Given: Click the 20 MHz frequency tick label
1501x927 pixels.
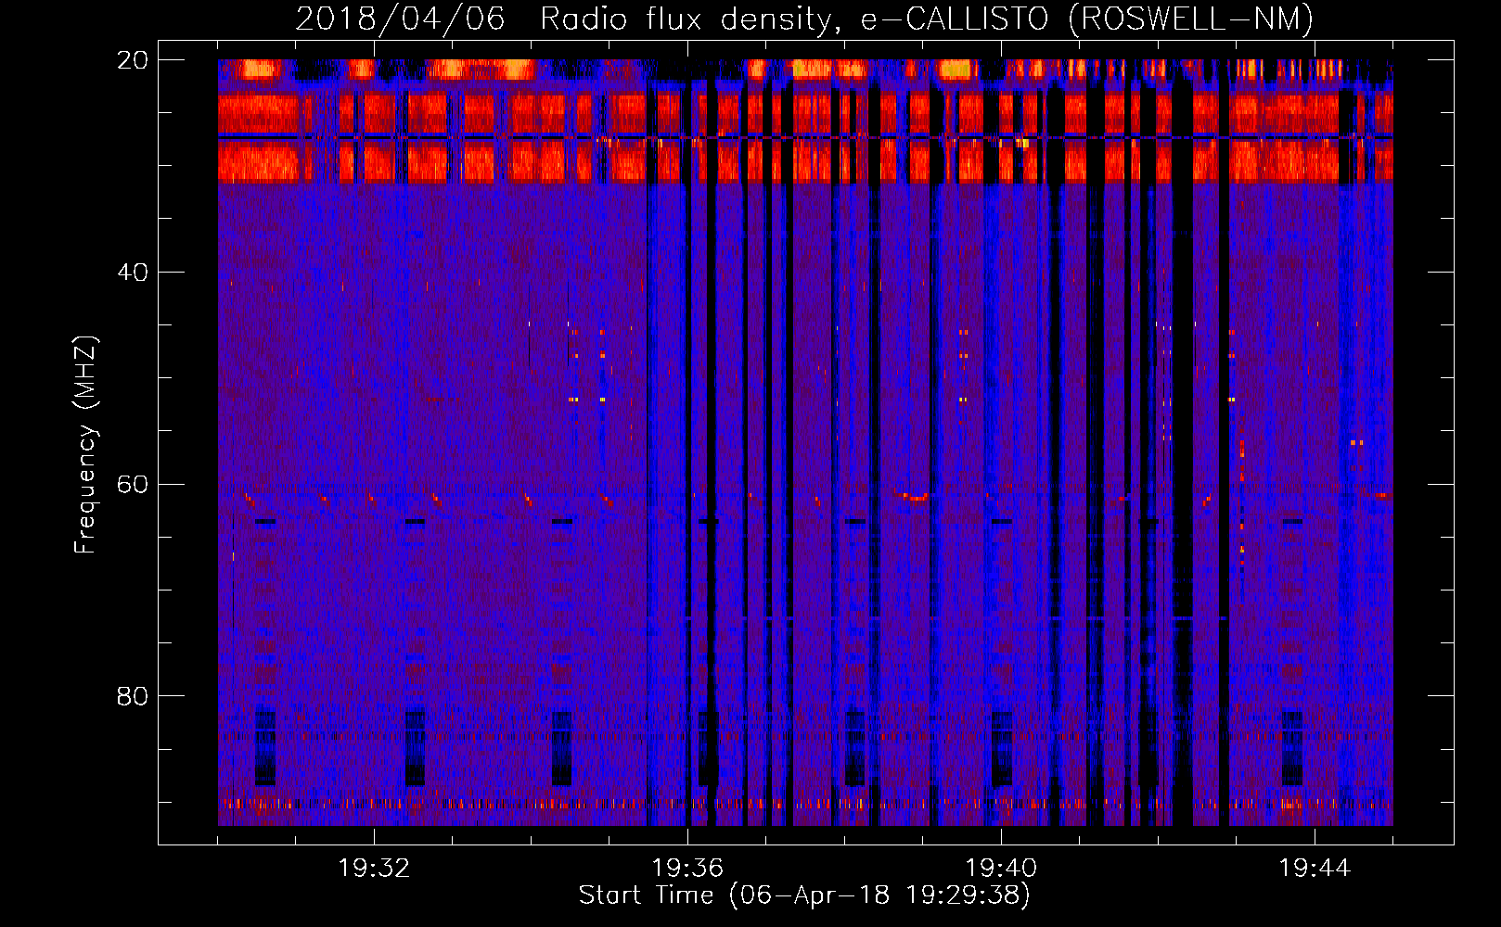Looking at the screenshot, I should pyautogui.click(x=132, y=60).
